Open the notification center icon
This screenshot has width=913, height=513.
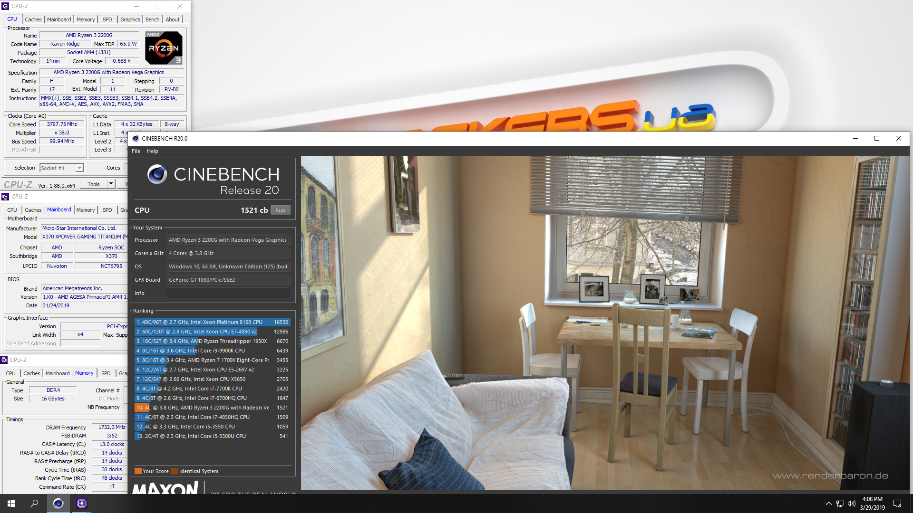897,503
